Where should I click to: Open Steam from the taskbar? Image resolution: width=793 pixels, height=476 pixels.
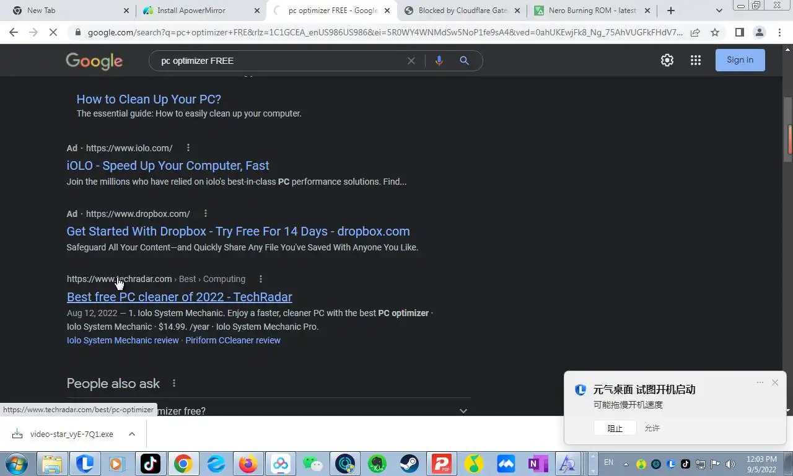tap(409, 464)
